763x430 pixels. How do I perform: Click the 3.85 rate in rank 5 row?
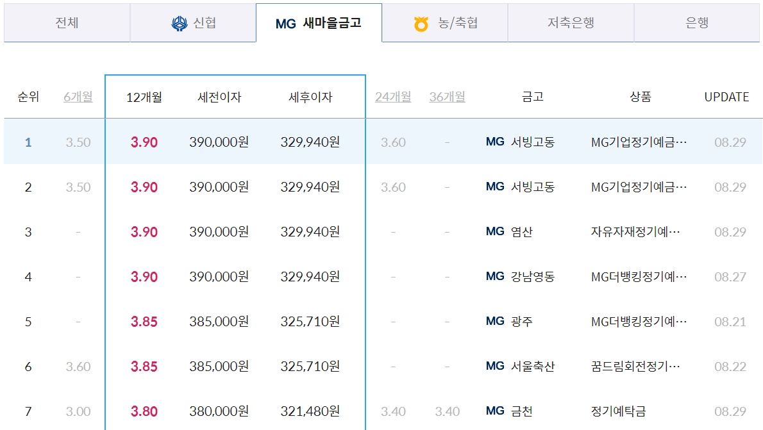click(x=144, y=321)
